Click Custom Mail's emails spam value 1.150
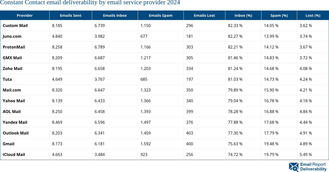 pos(145,25)
